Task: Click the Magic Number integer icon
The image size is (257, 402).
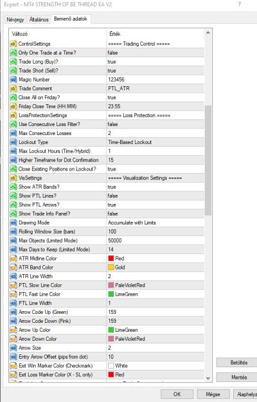Action: click(x=13, y=80)
